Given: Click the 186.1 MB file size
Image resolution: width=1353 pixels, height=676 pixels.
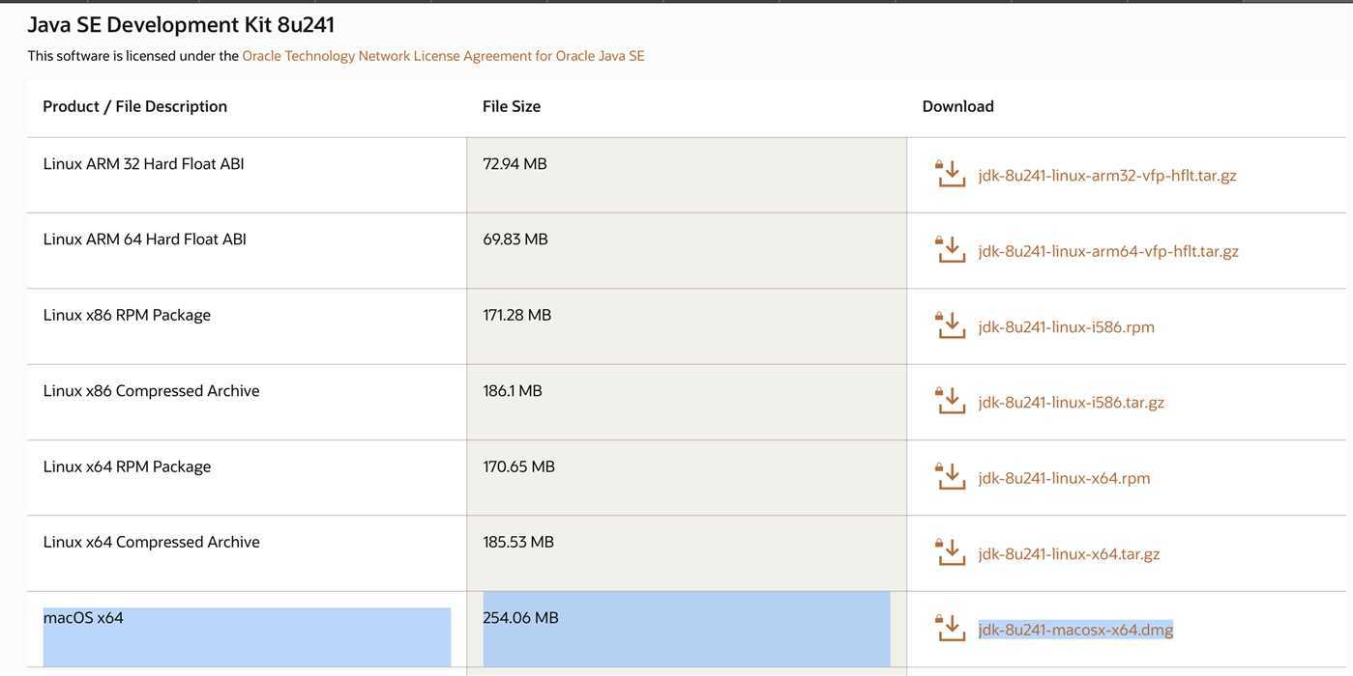Looking at the screenshot, I should [x=513, y=391].
